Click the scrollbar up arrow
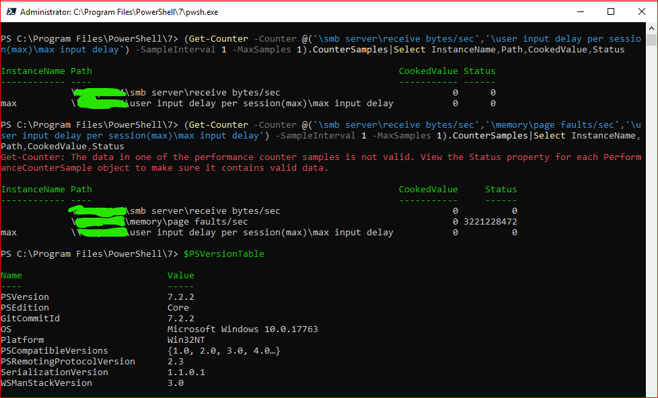Viewport: 658px width, 398px height. coord(651,28)
